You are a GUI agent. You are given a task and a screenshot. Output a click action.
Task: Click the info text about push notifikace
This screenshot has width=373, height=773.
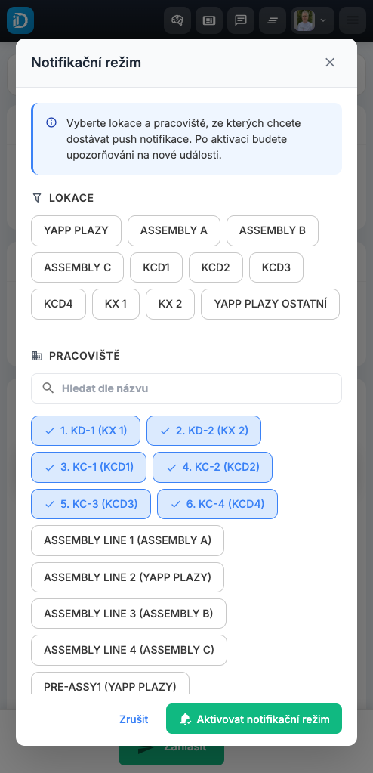tap(183, 139)
